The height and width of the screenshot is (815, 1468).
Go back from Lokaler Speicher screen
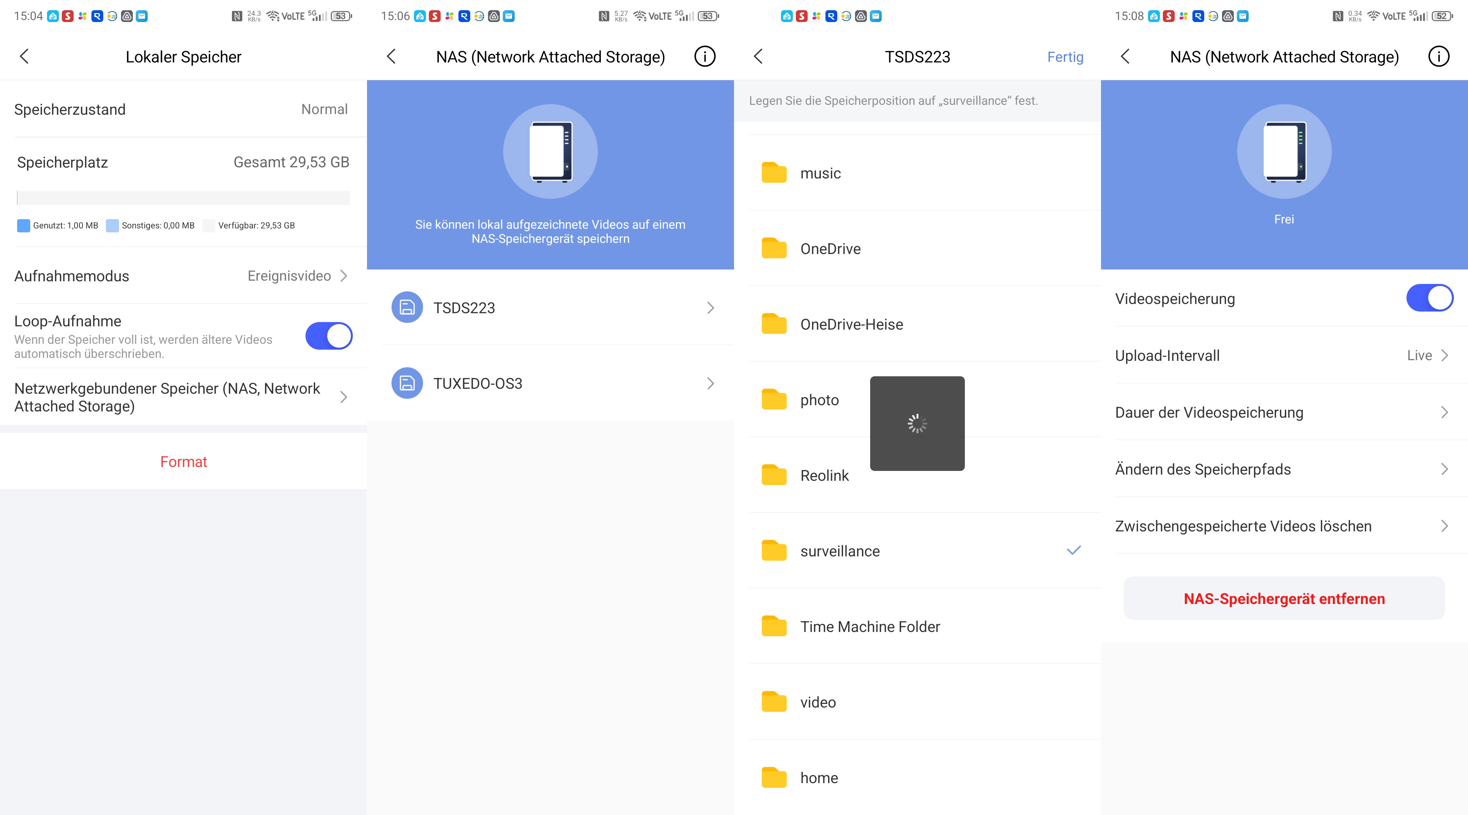[24, 57]
